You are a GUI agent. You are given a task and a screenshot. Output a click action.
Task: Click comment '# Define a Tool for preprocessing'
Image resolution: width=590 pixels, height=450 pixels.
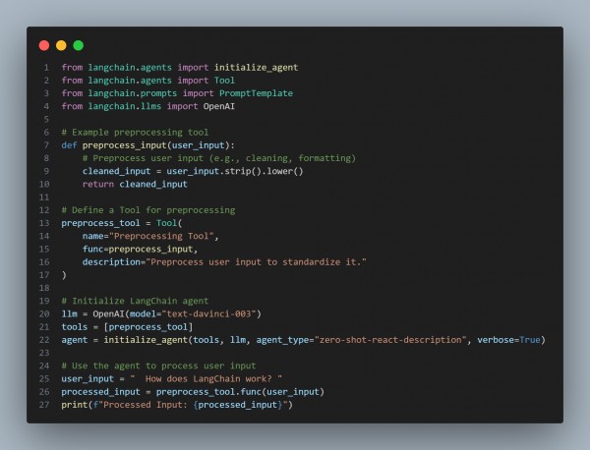(x=148, y=210)
